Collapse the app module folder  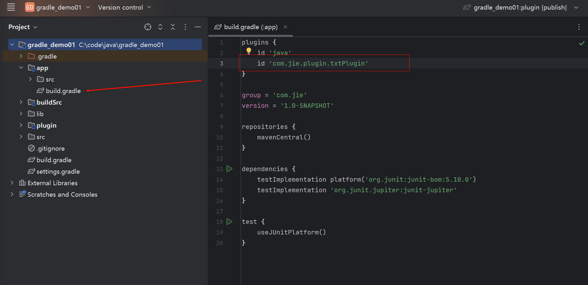tap(21, 67)
